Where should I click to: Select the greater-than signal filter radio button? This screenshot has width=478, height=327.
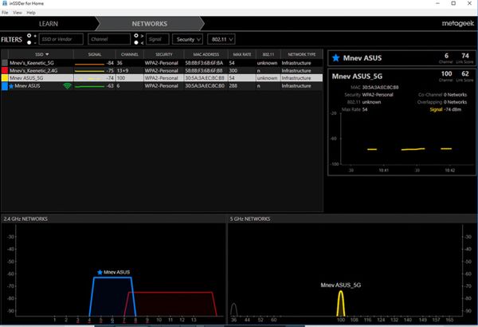136,36
